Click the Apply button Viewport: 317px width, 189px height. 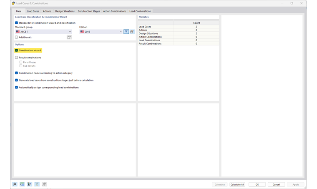tap(296, 184)
